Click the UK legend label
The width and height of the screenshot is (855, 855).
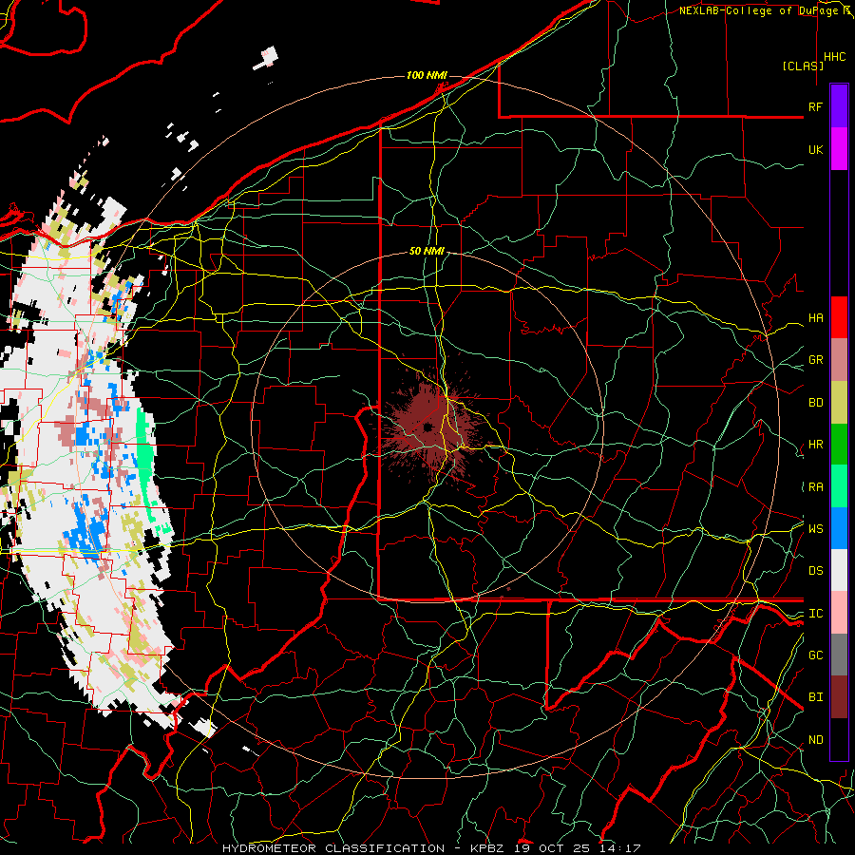[815, 149]
